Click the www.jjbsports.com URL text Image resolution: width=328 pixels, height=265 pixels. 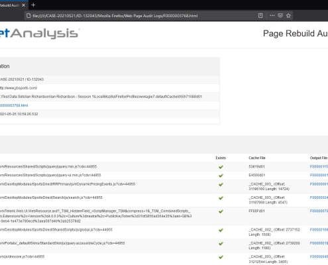19,88
